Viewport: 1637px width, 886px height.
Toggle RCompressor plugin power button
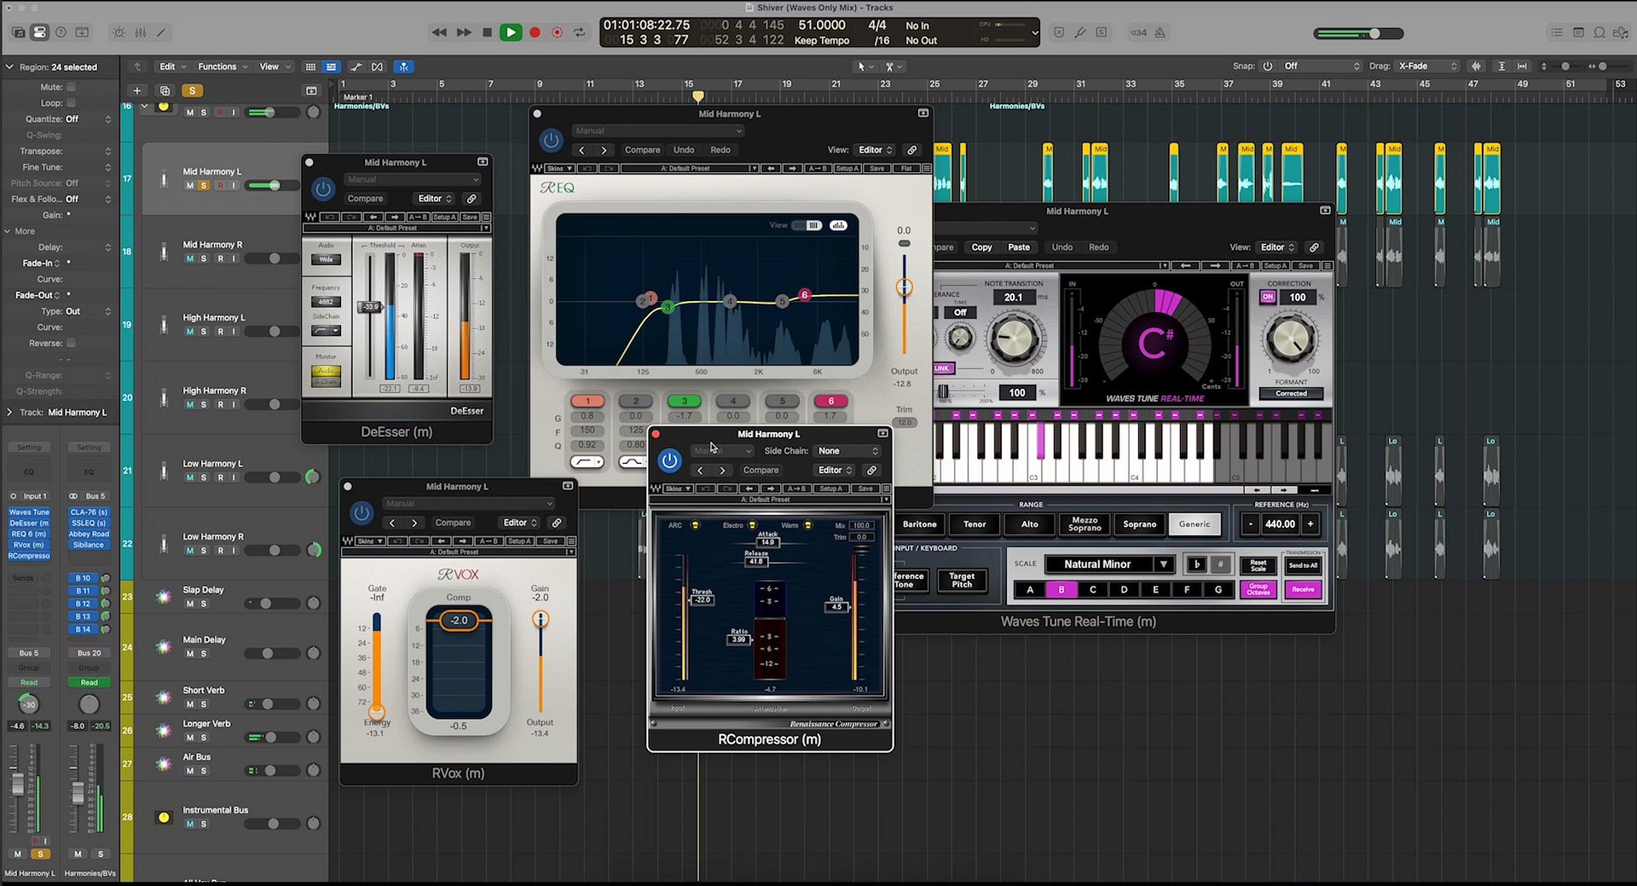(x=669, y=460)
